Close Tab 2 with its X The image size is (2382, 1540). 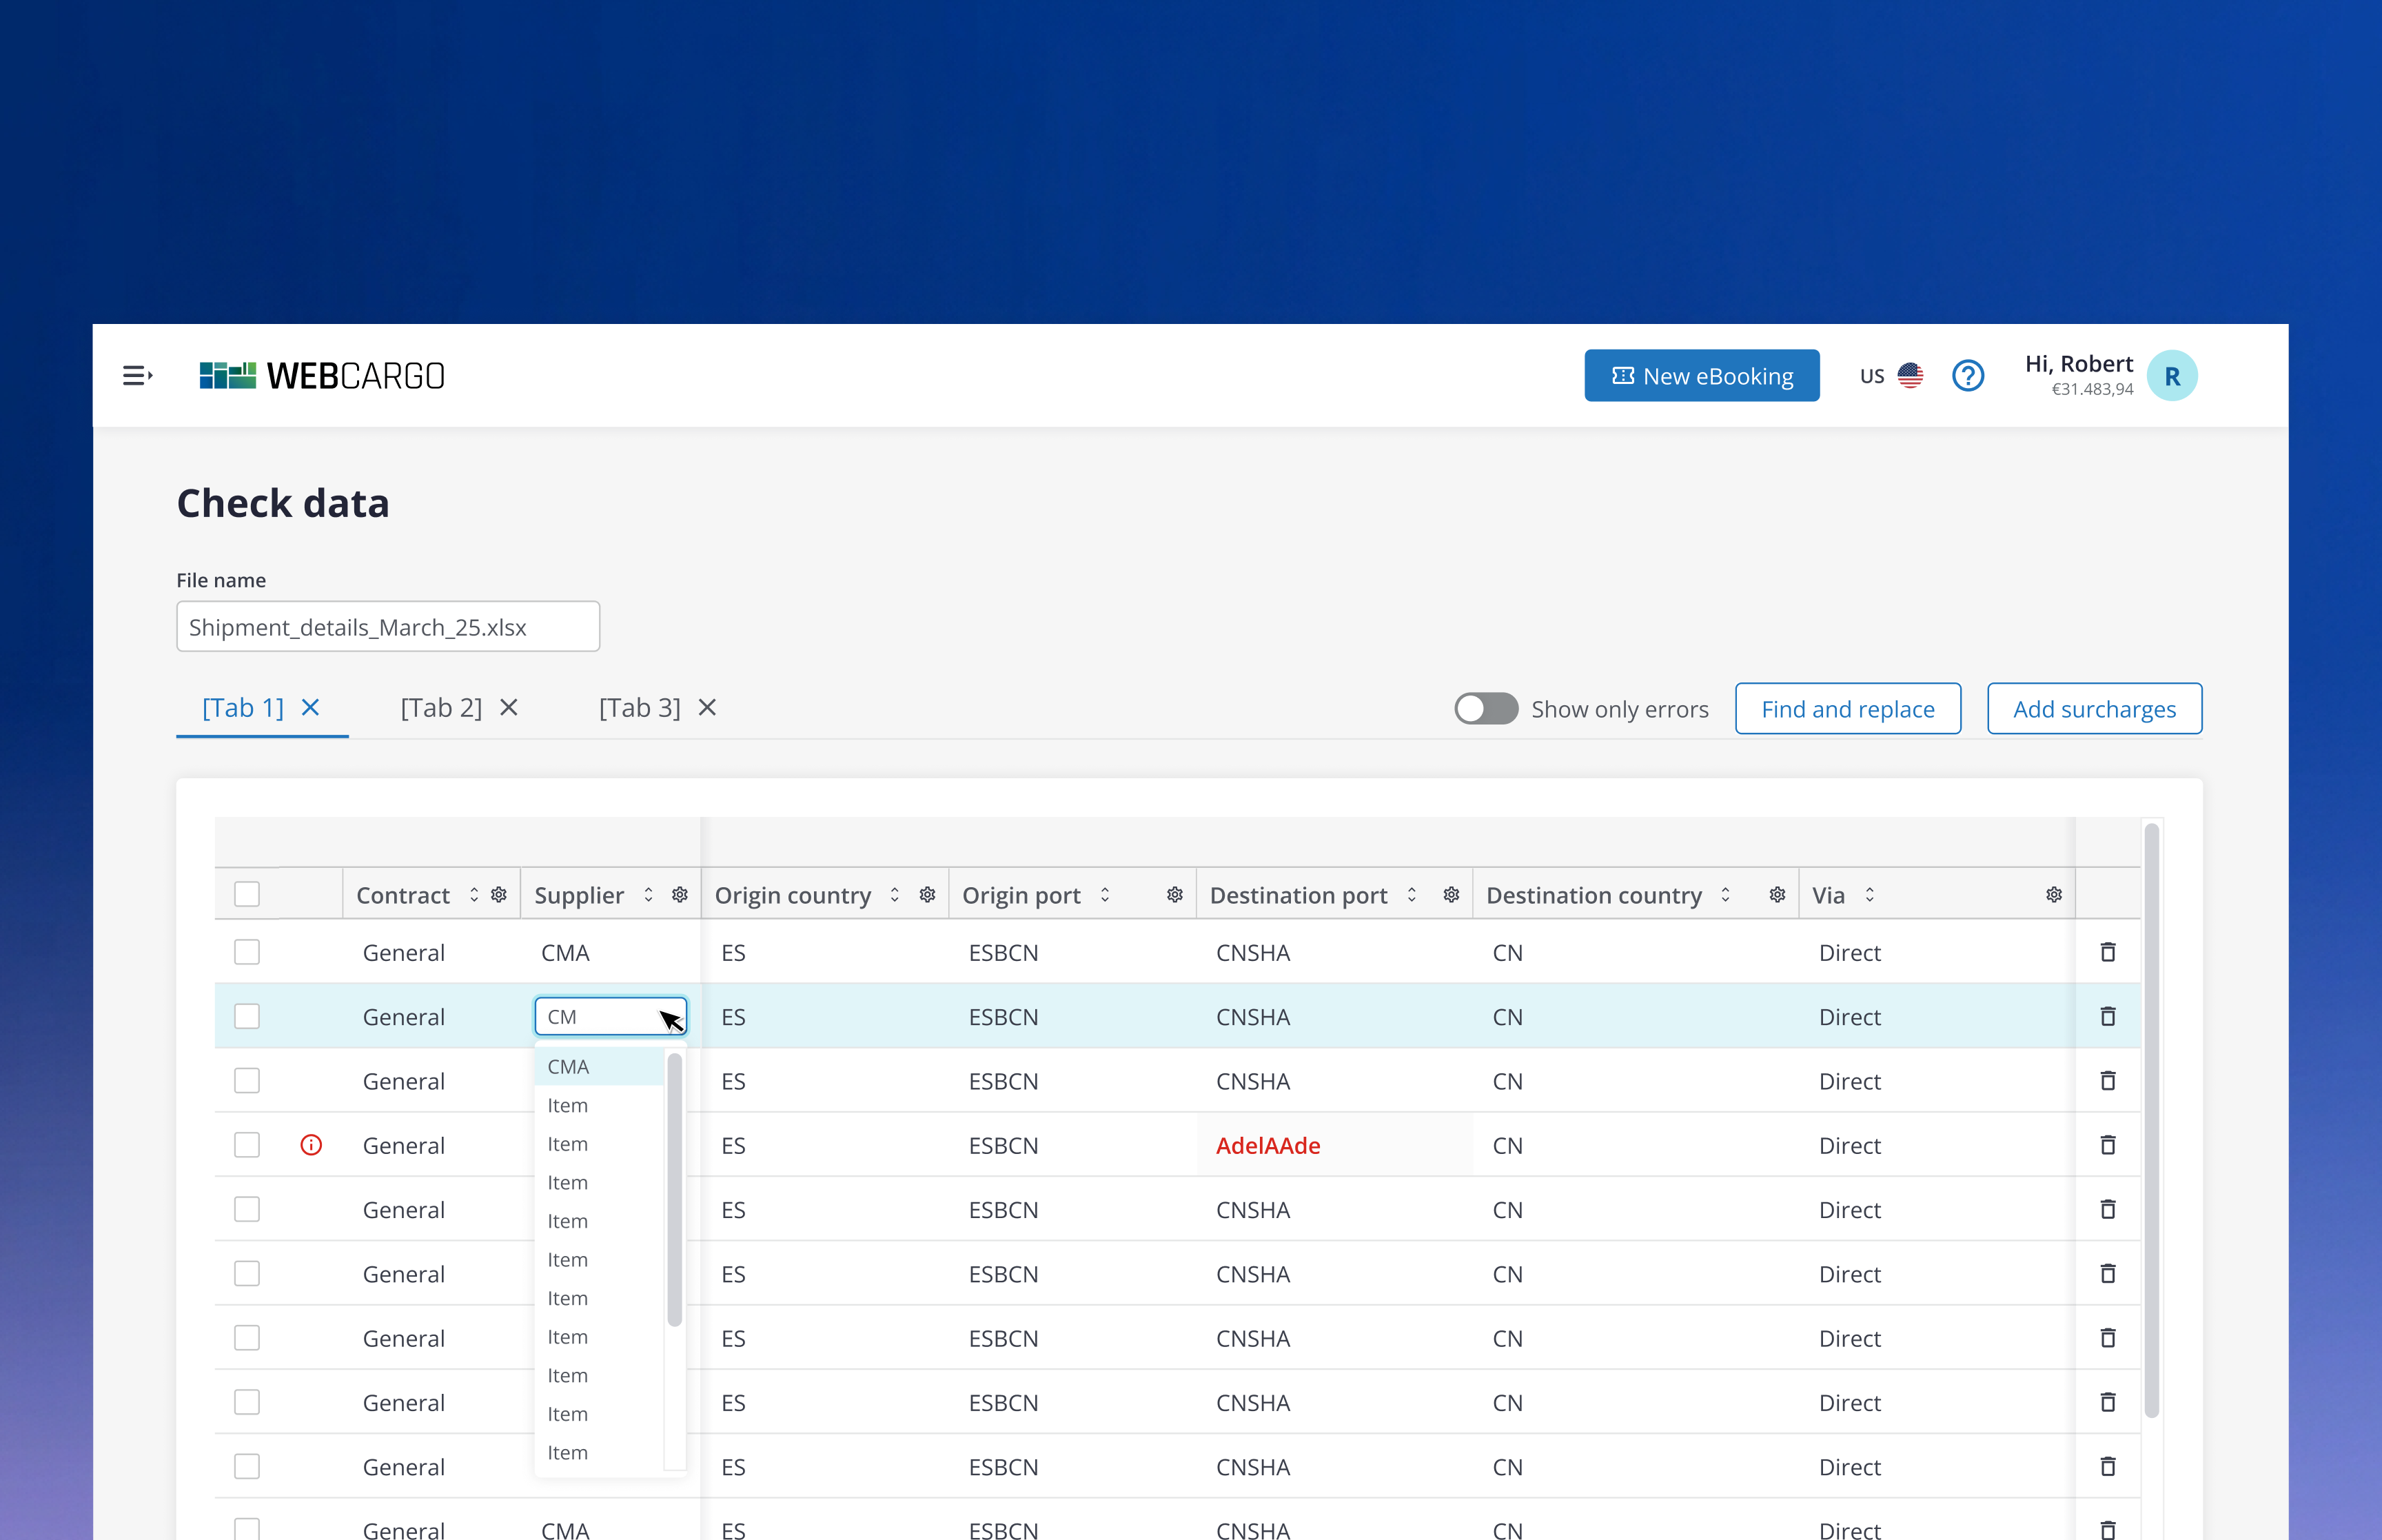tap(509, 708)
